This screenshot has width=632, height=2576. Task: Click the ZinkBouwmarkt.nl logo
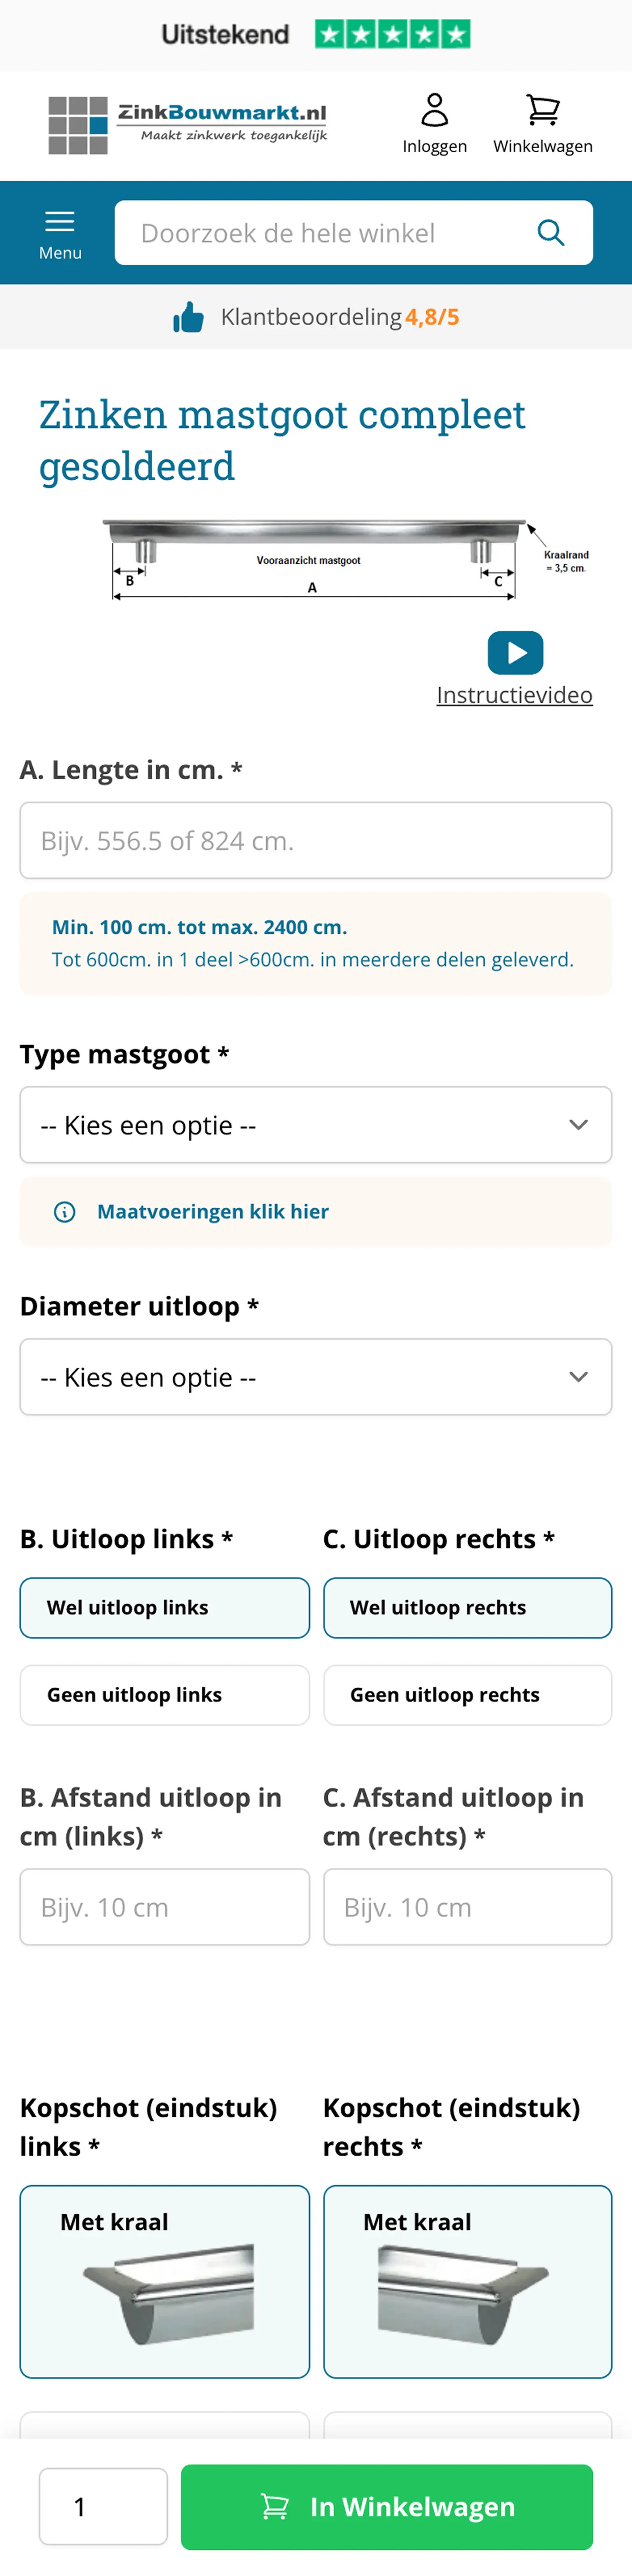(x=188, y=124)
